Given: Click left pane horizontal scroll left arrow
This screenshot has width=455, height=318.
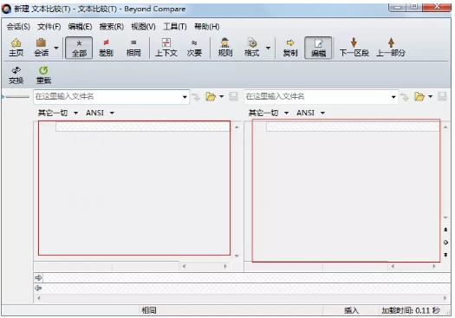Looking at the screenshot, I should click(x=184, y=266).
